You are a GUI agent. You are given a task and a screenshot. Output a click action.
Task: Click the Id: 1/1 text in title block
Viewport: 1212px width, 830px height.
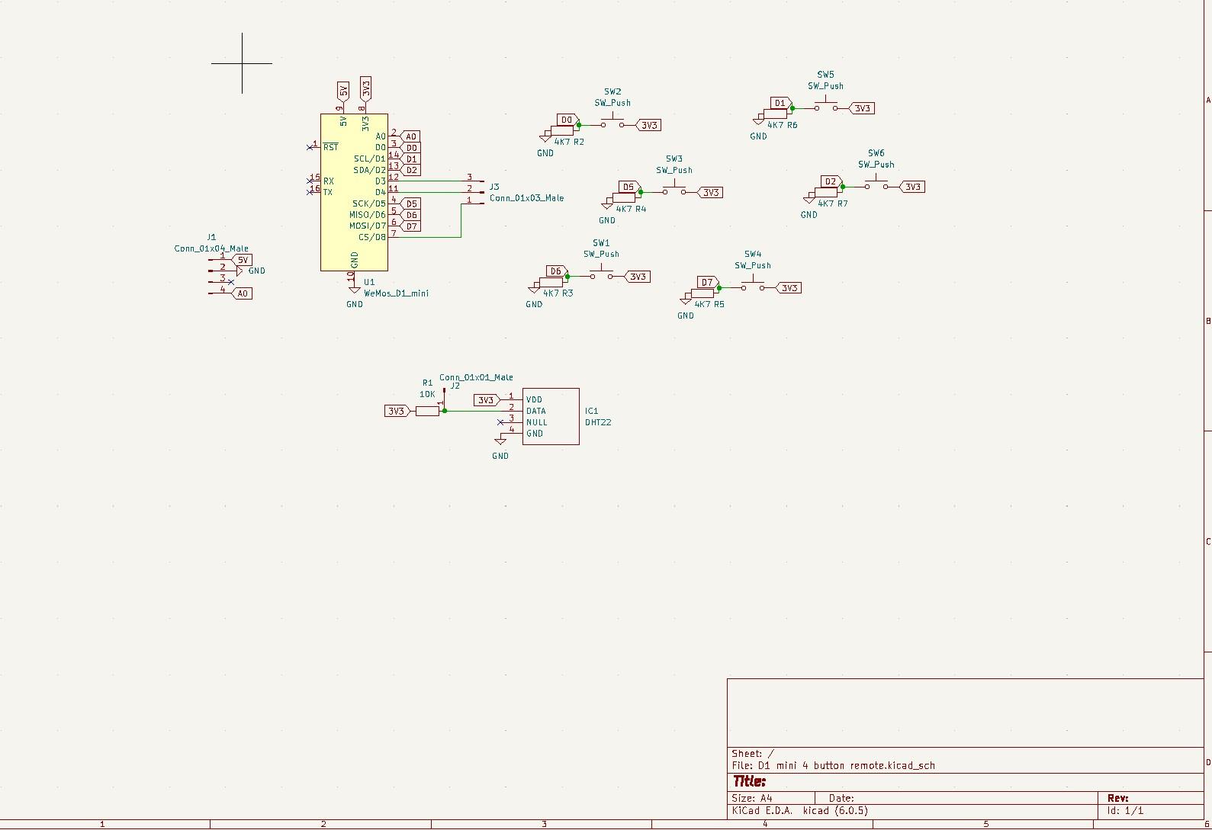click(1126, 811)
